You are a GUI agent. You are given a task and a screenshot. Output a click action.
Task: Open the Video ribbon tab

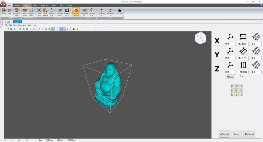coord(35,5)
